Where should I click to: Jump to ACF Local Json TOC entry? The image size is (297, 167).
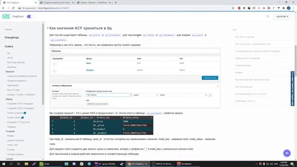[x=252, y=44]
